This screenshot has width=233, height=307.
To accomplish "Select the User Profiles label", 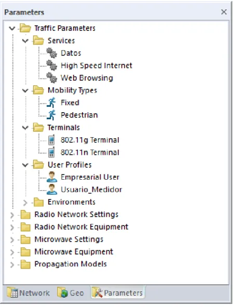I will [70, 165].
